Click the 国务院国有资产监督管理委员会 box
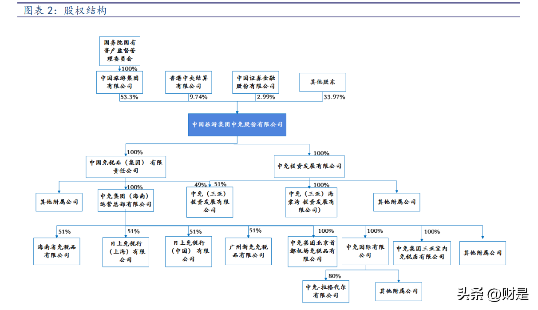This screenshot has width=538, height=310. [x=120, y=52]
